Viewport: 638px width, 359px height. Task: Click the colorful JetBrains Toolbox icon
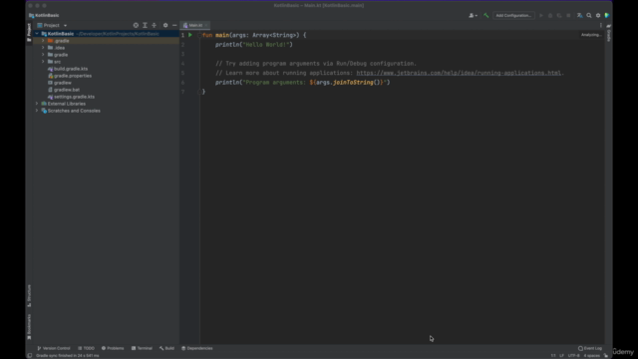tap(607, 16)
